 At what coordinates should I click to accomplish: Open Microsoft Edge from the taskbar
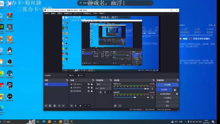44,122
